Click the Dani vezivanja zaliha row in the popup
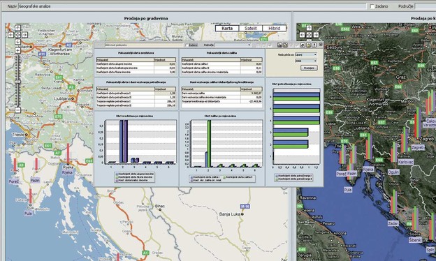 (x=222, y=94)
